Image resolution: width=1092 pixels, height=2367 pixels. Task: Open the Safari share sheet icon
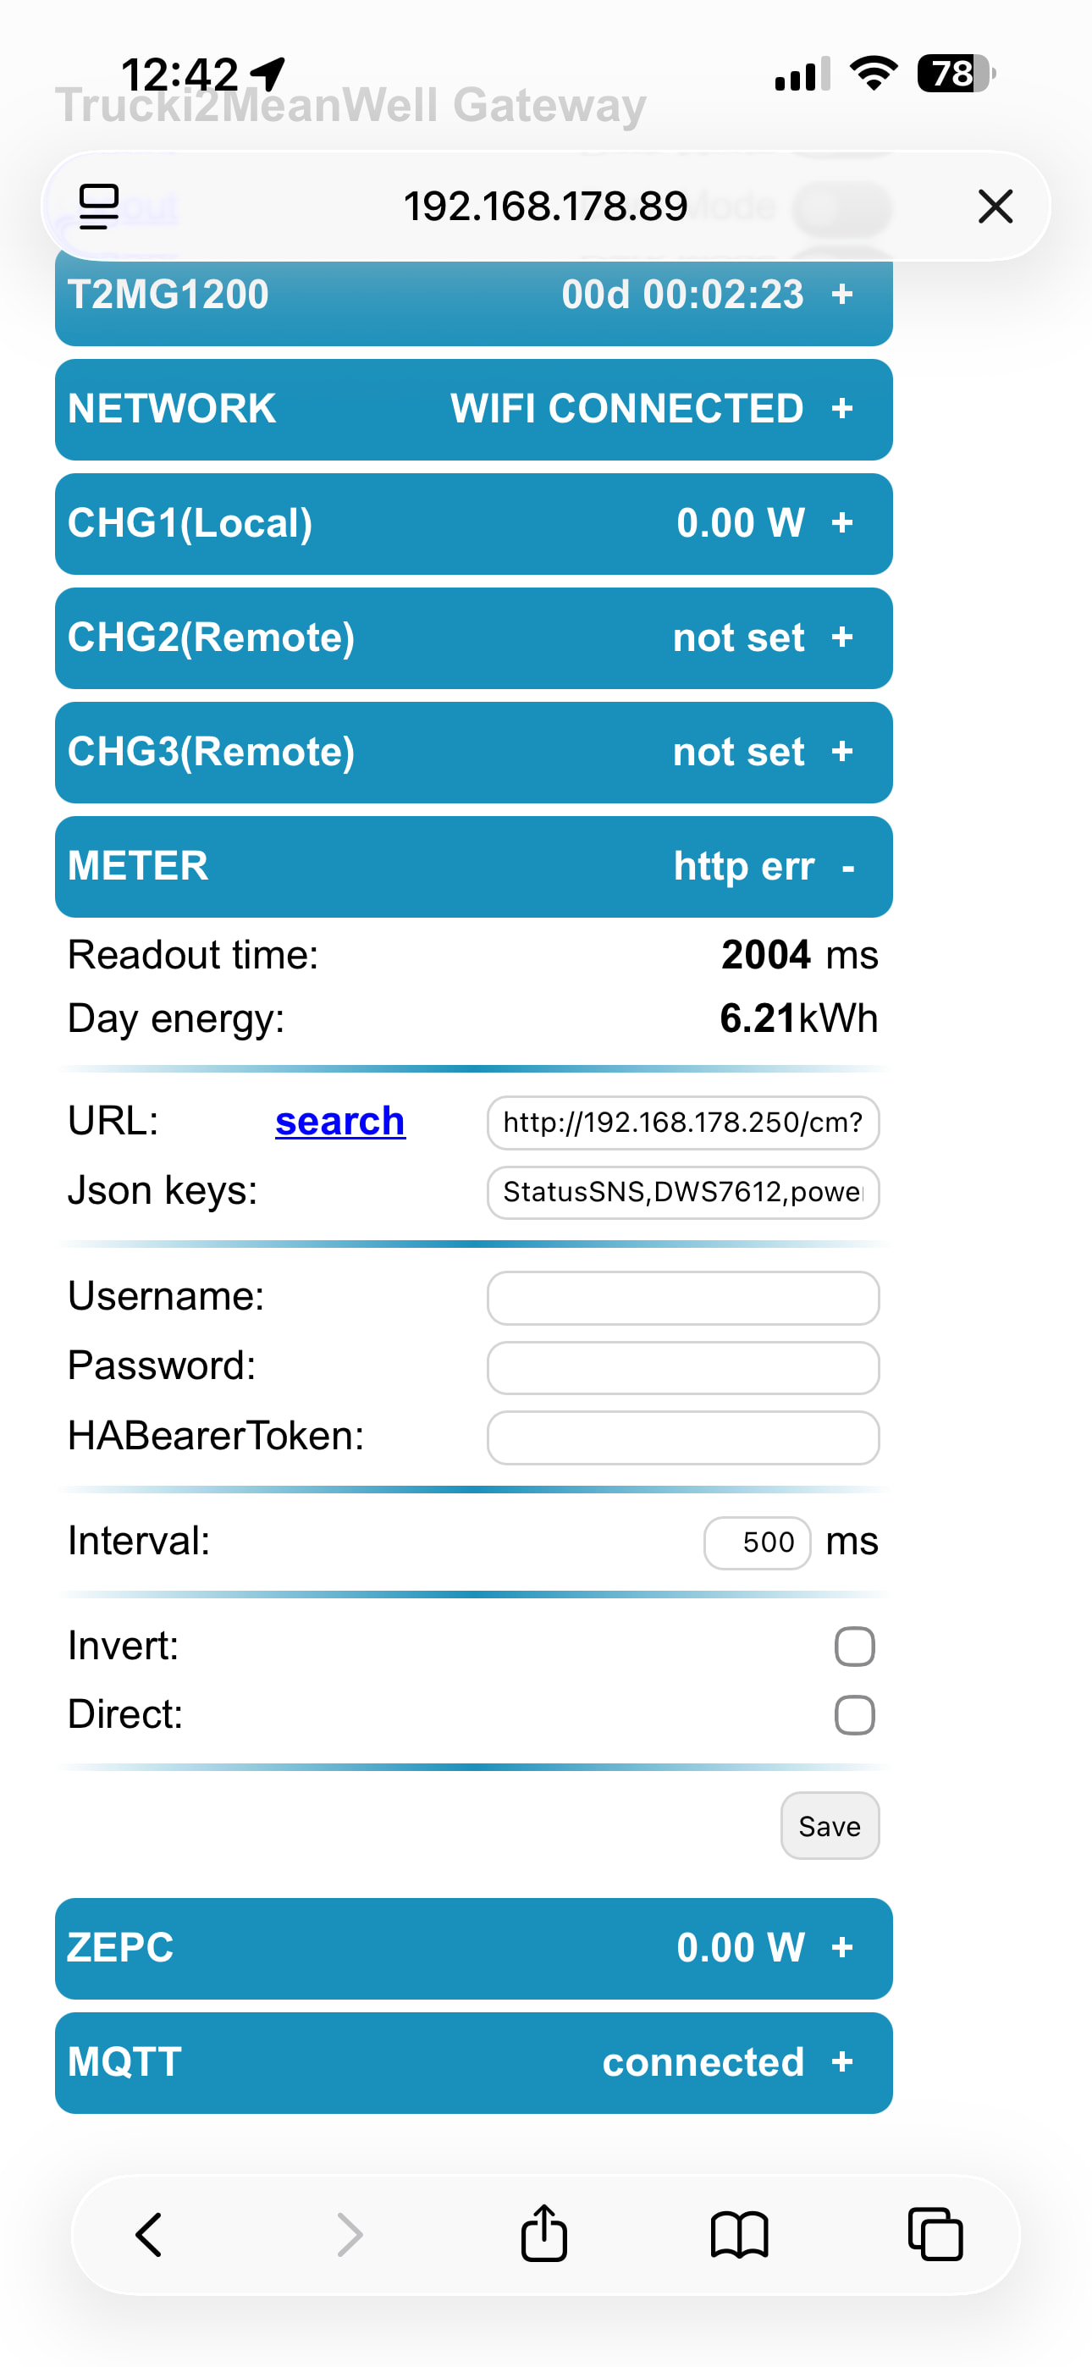coord(544,2234)
